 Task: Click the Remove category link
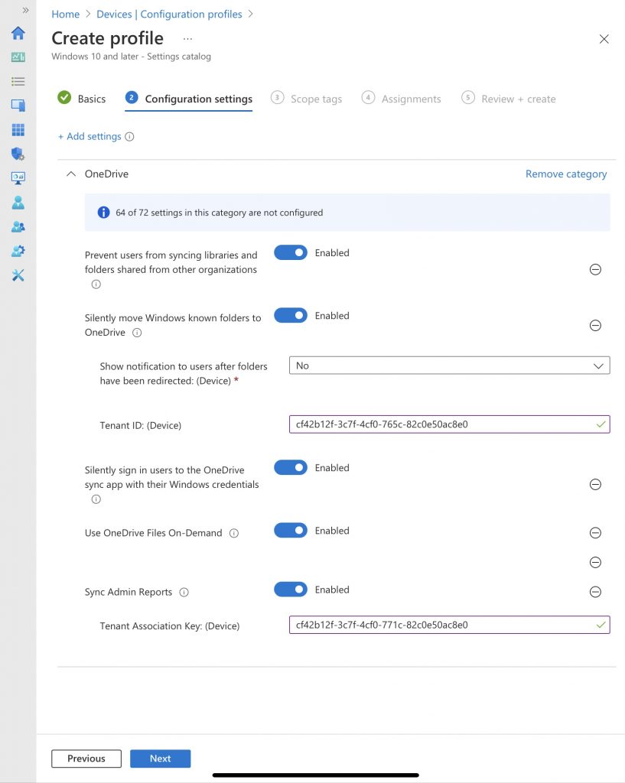[x=566, y=174]
